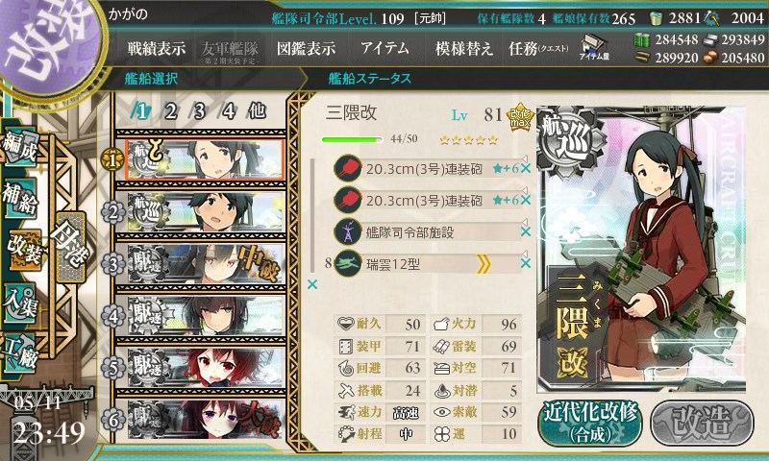Open the 工廠 factory sidebar icon
Screen dimensions: 769x461
(x=20, y=352)
